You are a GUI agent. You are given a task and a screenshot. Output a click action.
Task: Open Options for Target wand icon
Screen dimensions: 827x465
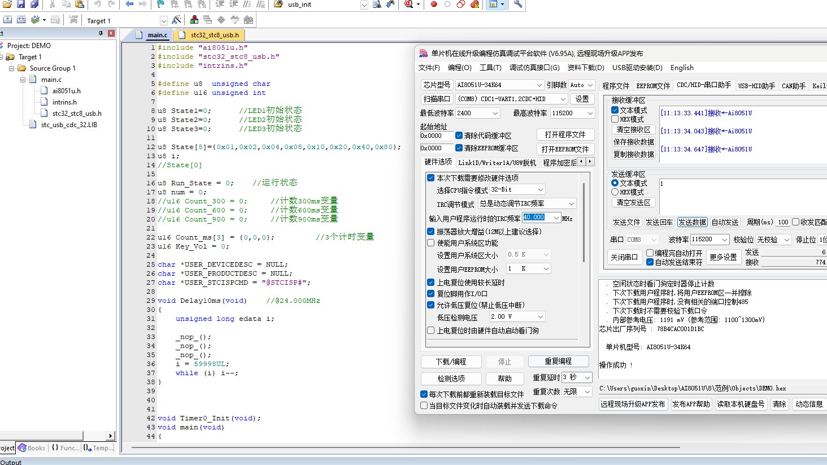click(176, 20)
